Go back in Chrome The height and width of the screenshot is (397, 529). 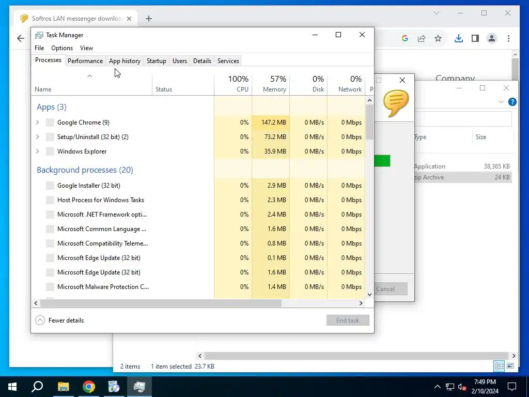coord(21,38)
